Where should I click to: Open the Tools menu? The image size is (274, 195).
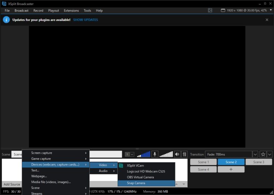(x=87, y=10)
